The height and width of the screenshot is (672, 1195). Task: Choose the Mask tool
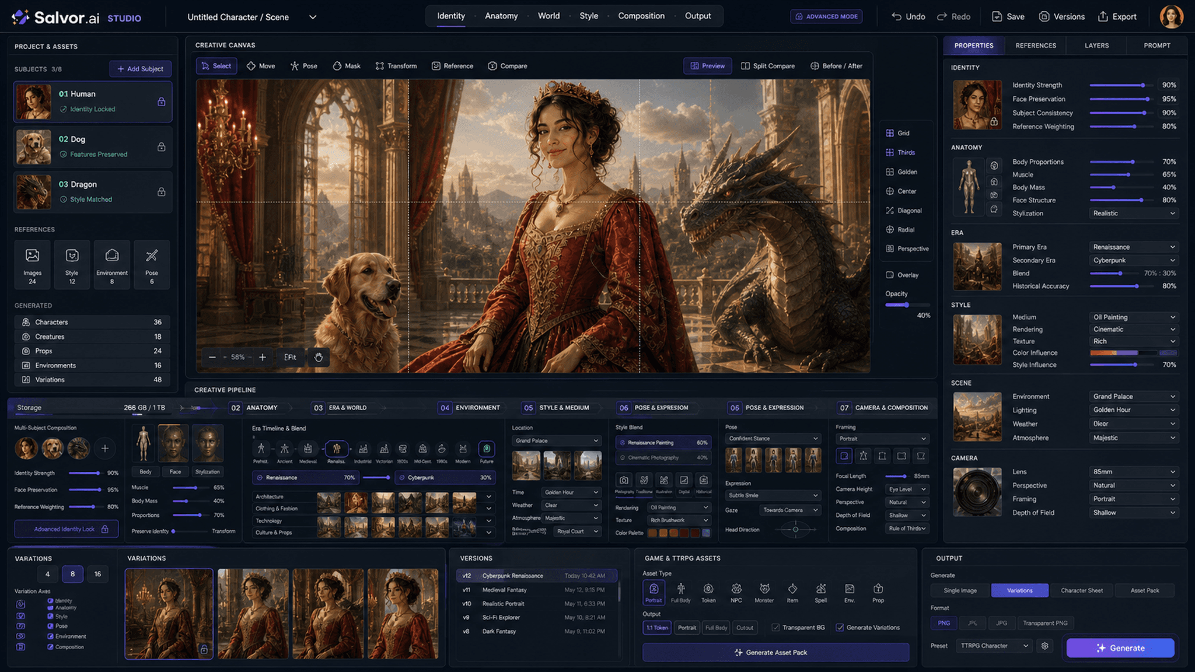point(346,66)
